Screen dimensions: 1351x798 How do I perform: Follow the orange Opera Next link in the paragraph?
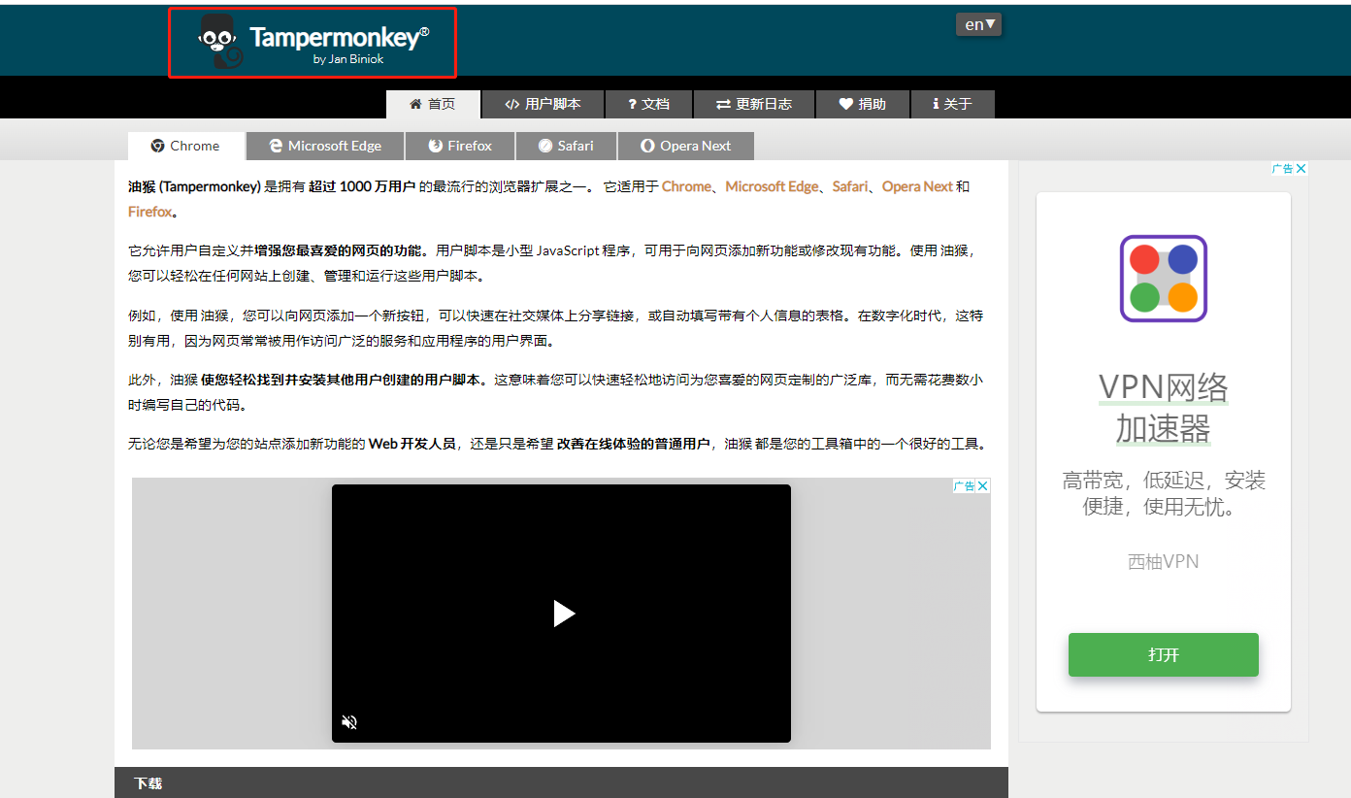(917, 186)
